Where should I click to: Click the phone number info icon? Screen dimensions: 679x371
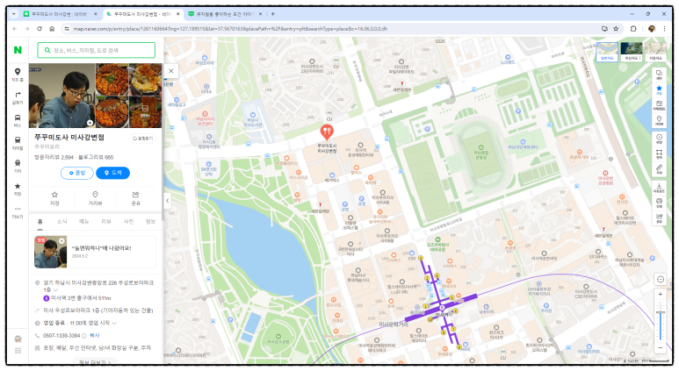(x=84, y=336)
